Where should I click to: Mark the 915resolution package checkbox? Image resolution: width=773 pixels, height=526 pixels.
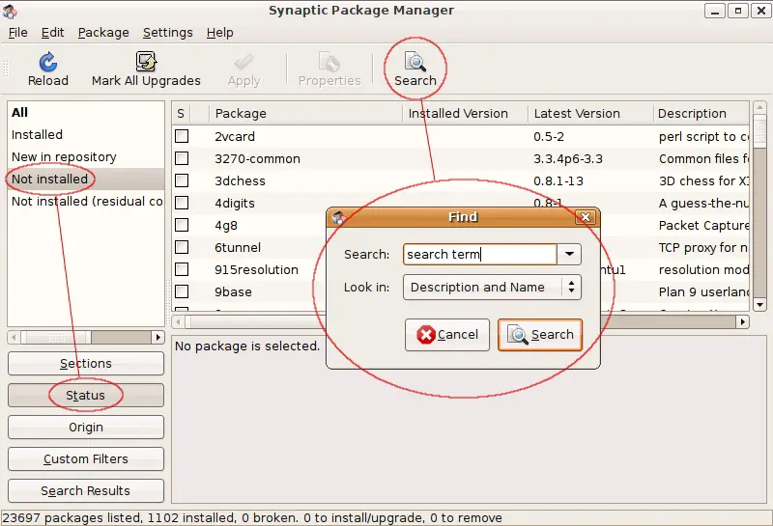(182, 269)
